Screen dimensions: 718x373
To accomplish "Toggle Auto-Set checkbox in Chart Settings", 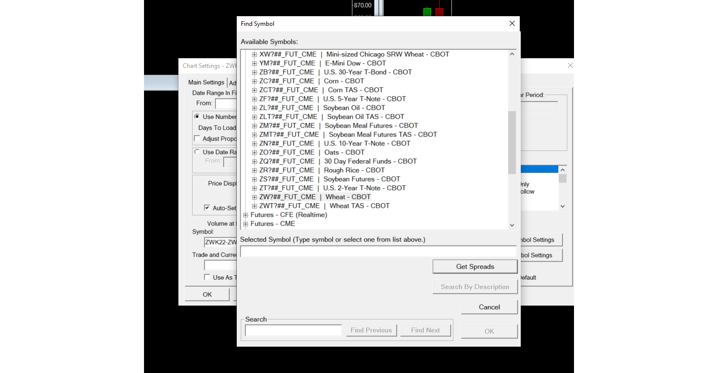I will point(207,208).
